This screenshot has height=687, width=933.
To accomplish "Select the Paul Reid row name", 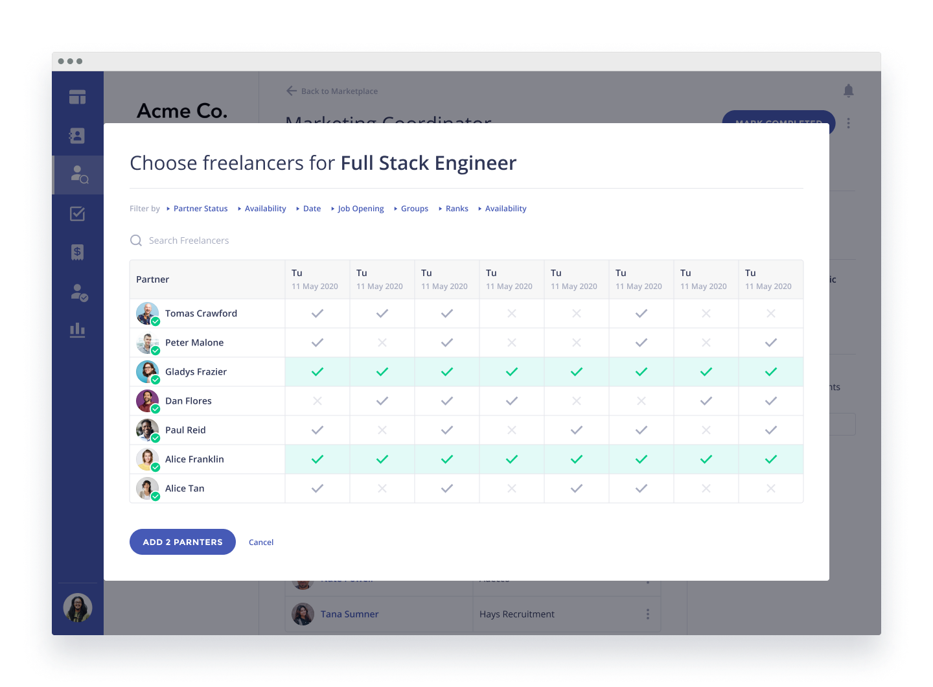I will (185, 430).
